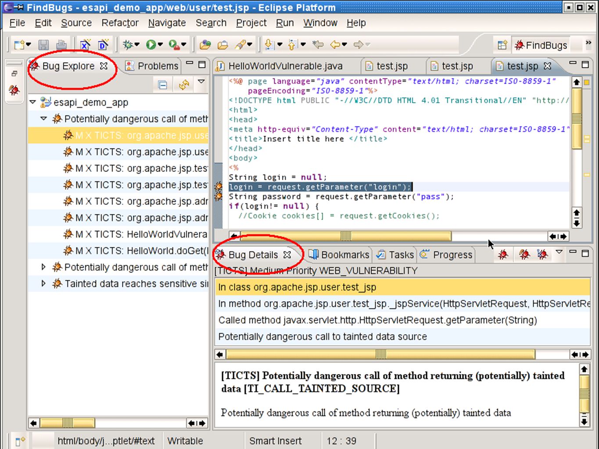Click the Last Edit Location icon
The width and height of the screenshot is (599, 449).
pyautogui.click(x=318, y=45)
